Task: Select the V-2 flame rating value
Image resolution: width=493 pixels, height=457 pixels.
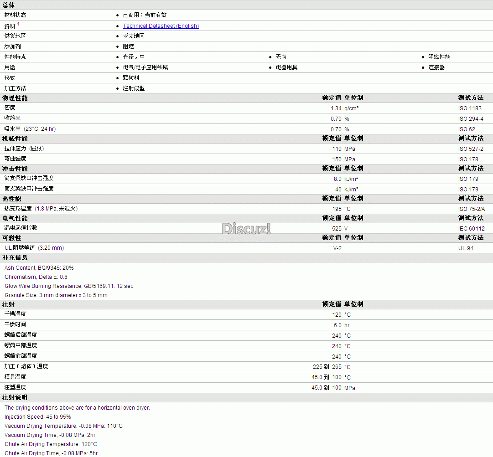Action: [x=337, y=248]
